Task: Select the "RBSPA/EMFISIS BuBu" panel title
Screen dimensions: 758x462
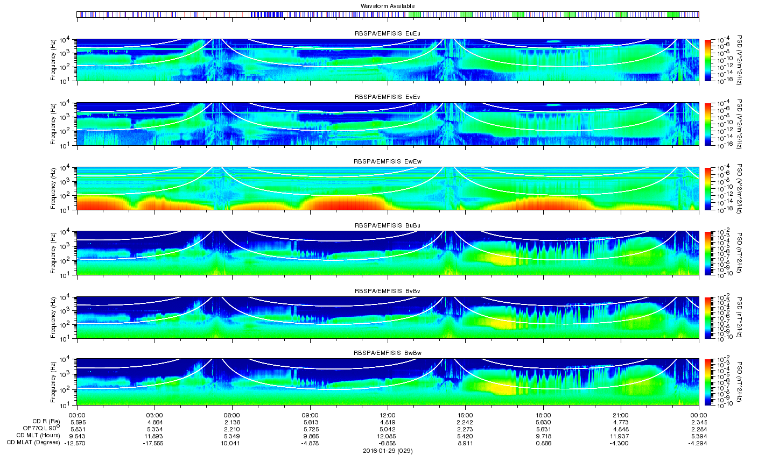Action: 388,225
